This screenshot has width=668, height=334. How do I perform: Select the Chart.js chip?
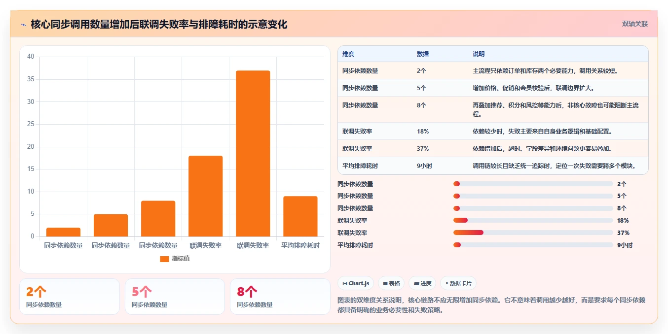[x=356, y=283]
